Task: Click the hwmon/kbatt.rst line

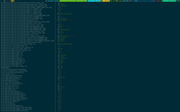Action: pos(12,55)
